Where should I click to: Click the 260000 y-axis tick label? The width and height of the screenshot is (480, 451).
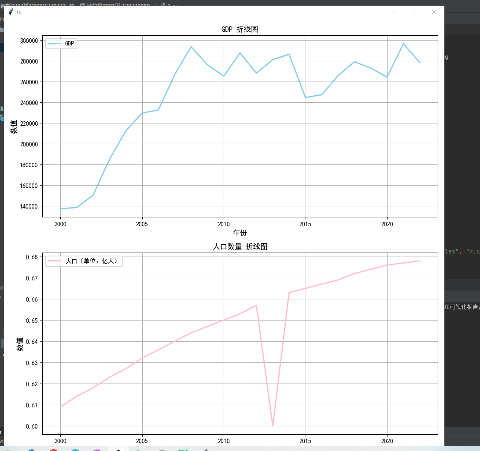pyautogui.click(x=29, y=82)
